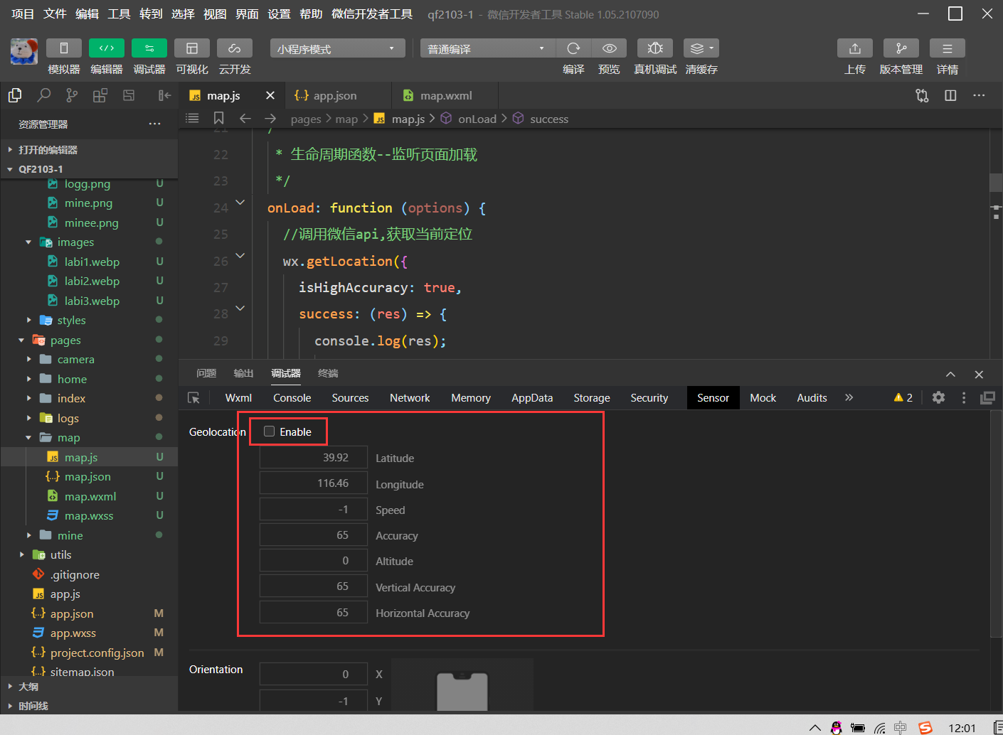Click the bookmark icon in breadcrumb bar
Screen dimensions: 1003x735
(x=219, y=118)
